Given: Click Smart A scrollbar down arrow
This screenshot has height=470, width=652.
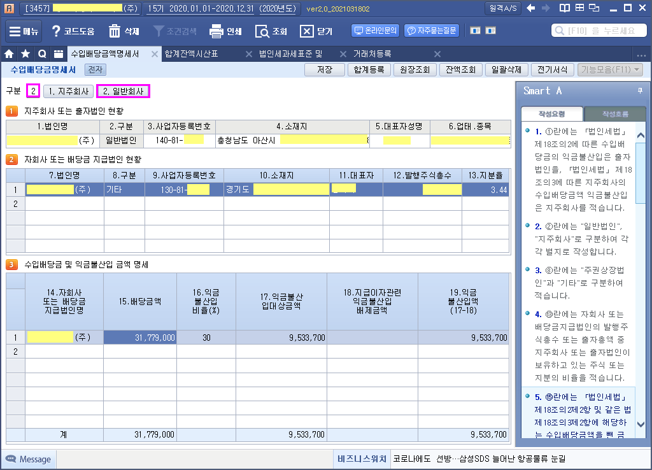Looking at the screenshot, I should 641,424.
